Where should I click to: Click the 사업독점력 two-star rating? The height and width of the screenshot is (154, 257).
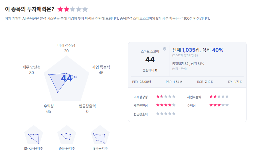click(x=219, y=97)
